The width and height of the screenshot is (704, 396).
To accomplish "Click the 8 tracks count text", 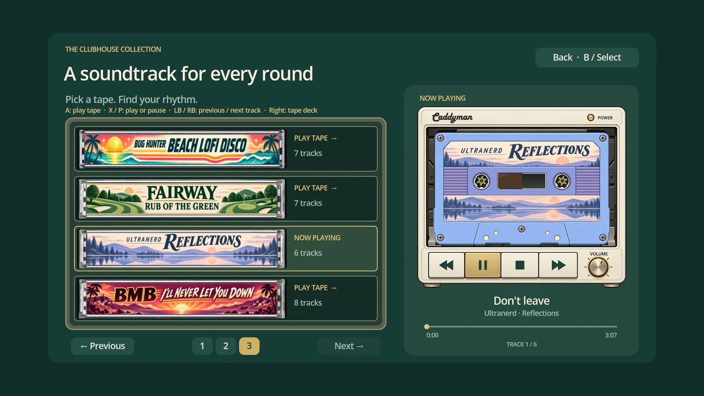I will click(x=308, y=303).
